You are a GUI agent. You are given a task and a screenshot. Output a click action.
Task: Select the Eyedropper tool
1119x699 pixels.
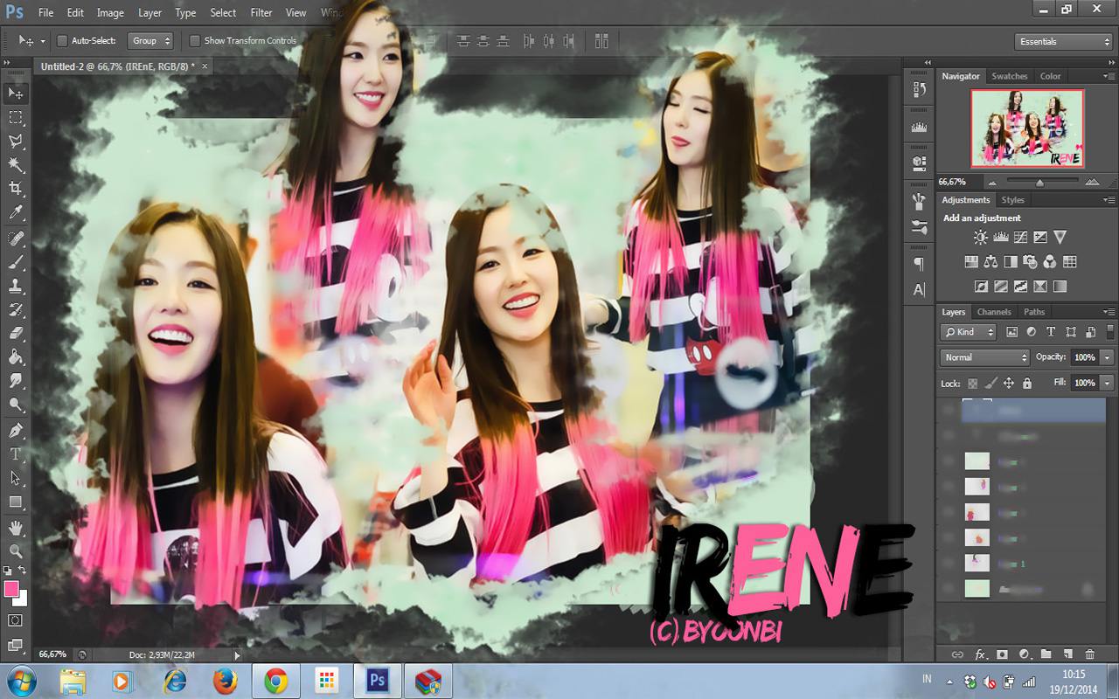coord(16,213)
